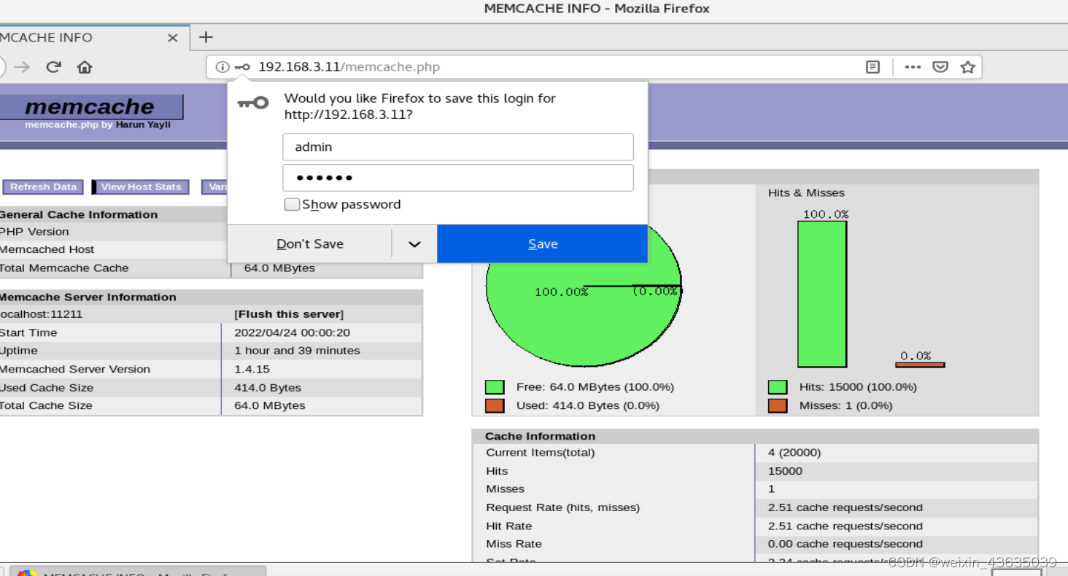Viewport: 1068px width, 576px height.
Task: Open a new tab with the plus icon
Action: pos(206,37)
